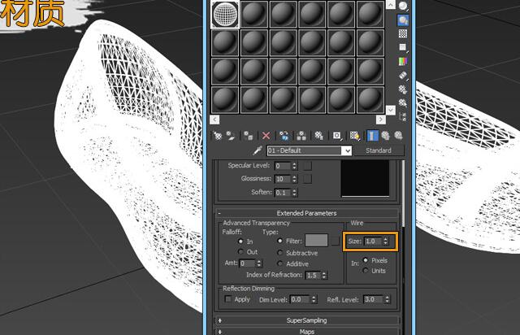The height and width of the screenshot is (335, 520).
Task: Toggle Show Shaded Material in Viewport
Action: [x=356, y=135]
